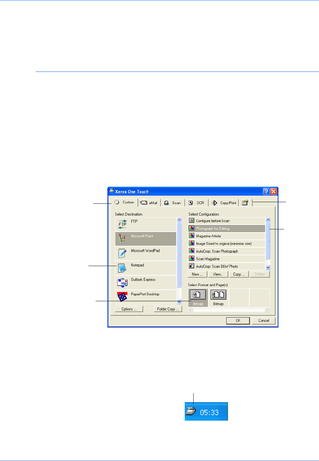
Task: Switch to the OCR tab
Action: [197, 203]
